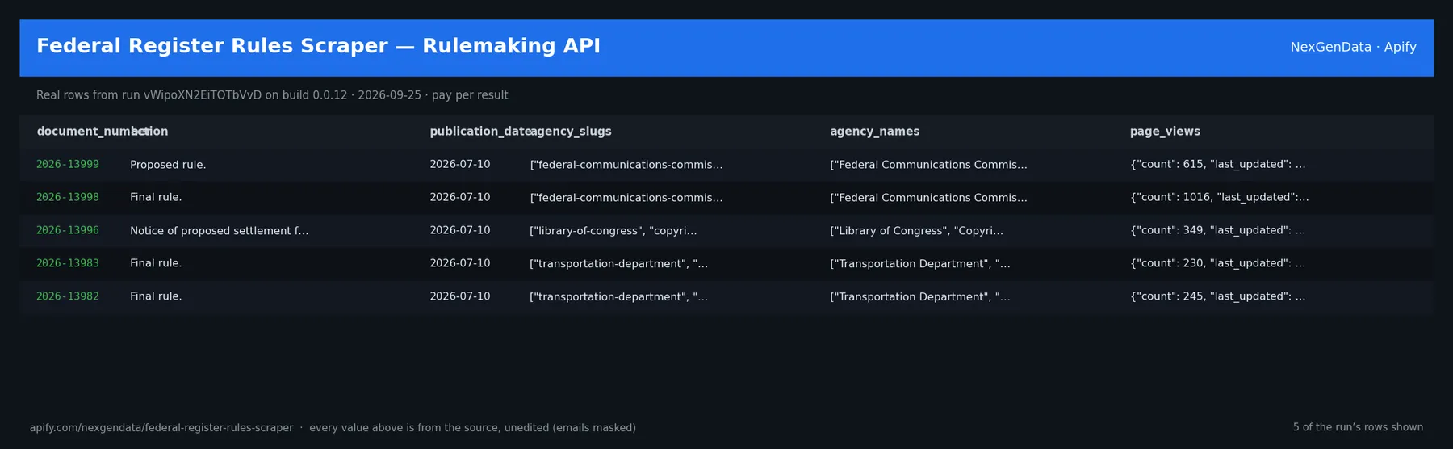1453x449 pixels.
Task: Select 'Final rule.' in row 2026-13983
Action: click(156, 264)
